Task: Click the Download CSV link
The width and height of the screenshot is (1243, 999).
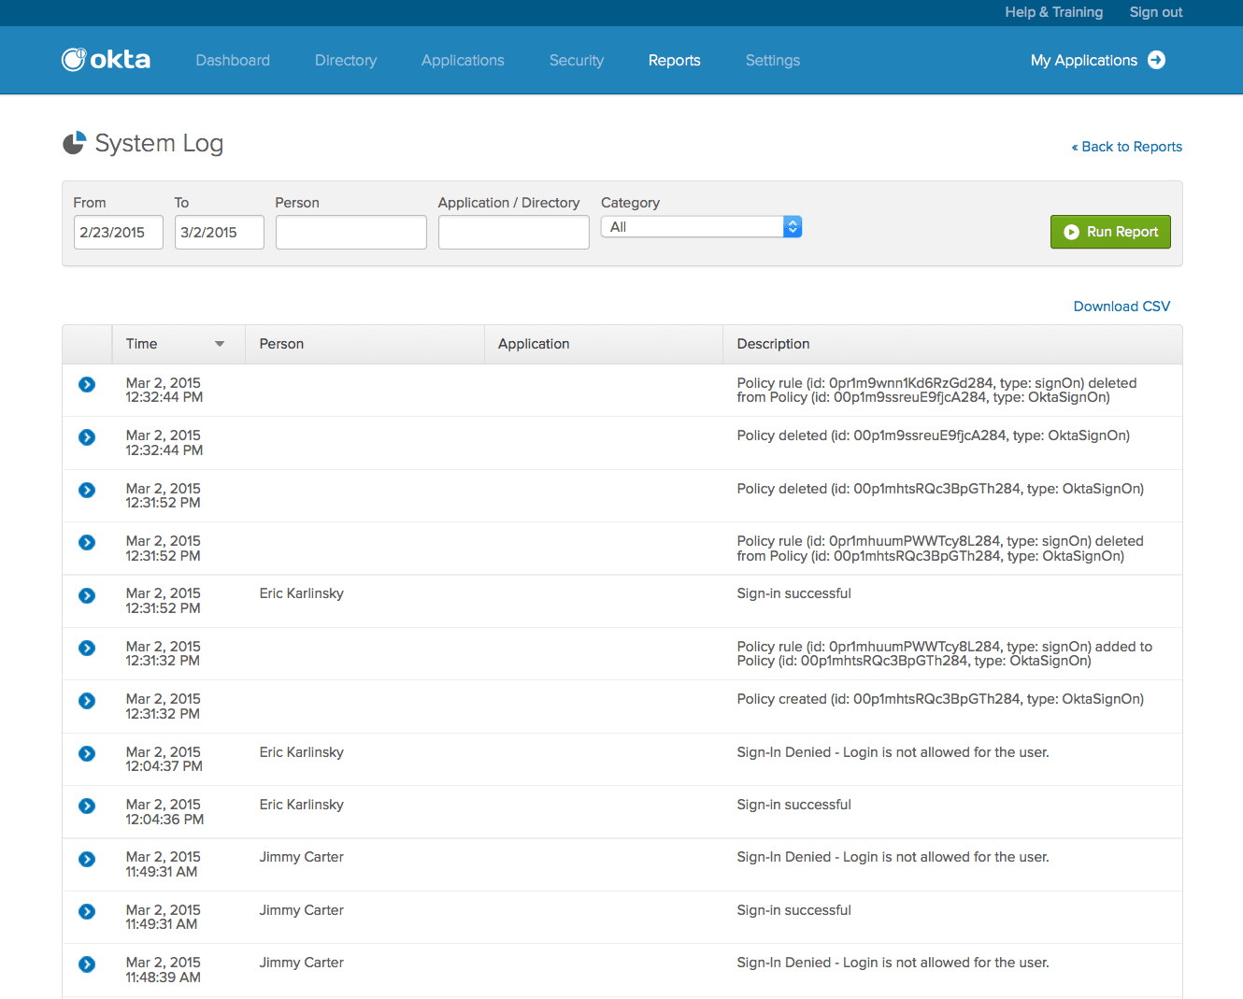Action: coord(1122,307)
